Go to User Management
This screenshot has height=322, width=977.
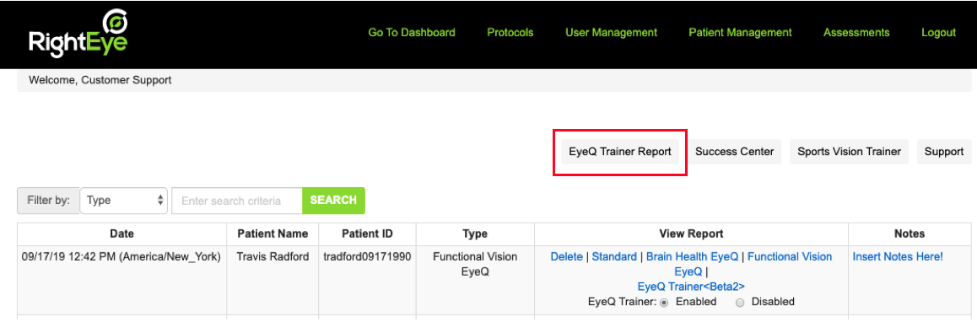(611, 32)
